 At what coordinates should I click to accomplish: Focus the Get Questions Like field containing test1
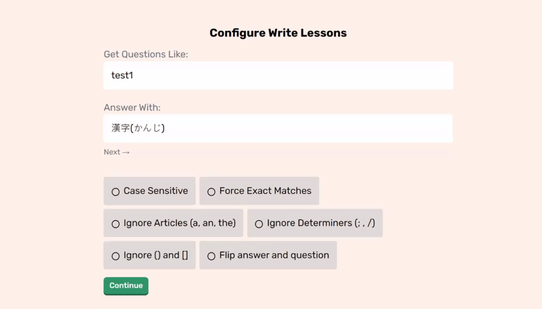278,75
